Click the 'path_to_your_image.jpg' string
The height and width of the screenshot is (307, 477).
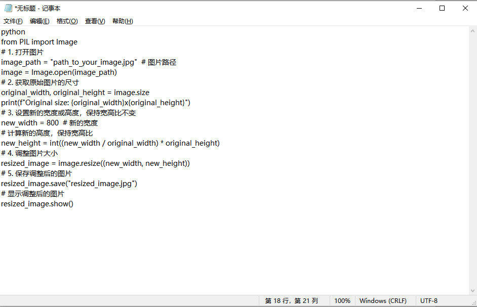(93, 62)
